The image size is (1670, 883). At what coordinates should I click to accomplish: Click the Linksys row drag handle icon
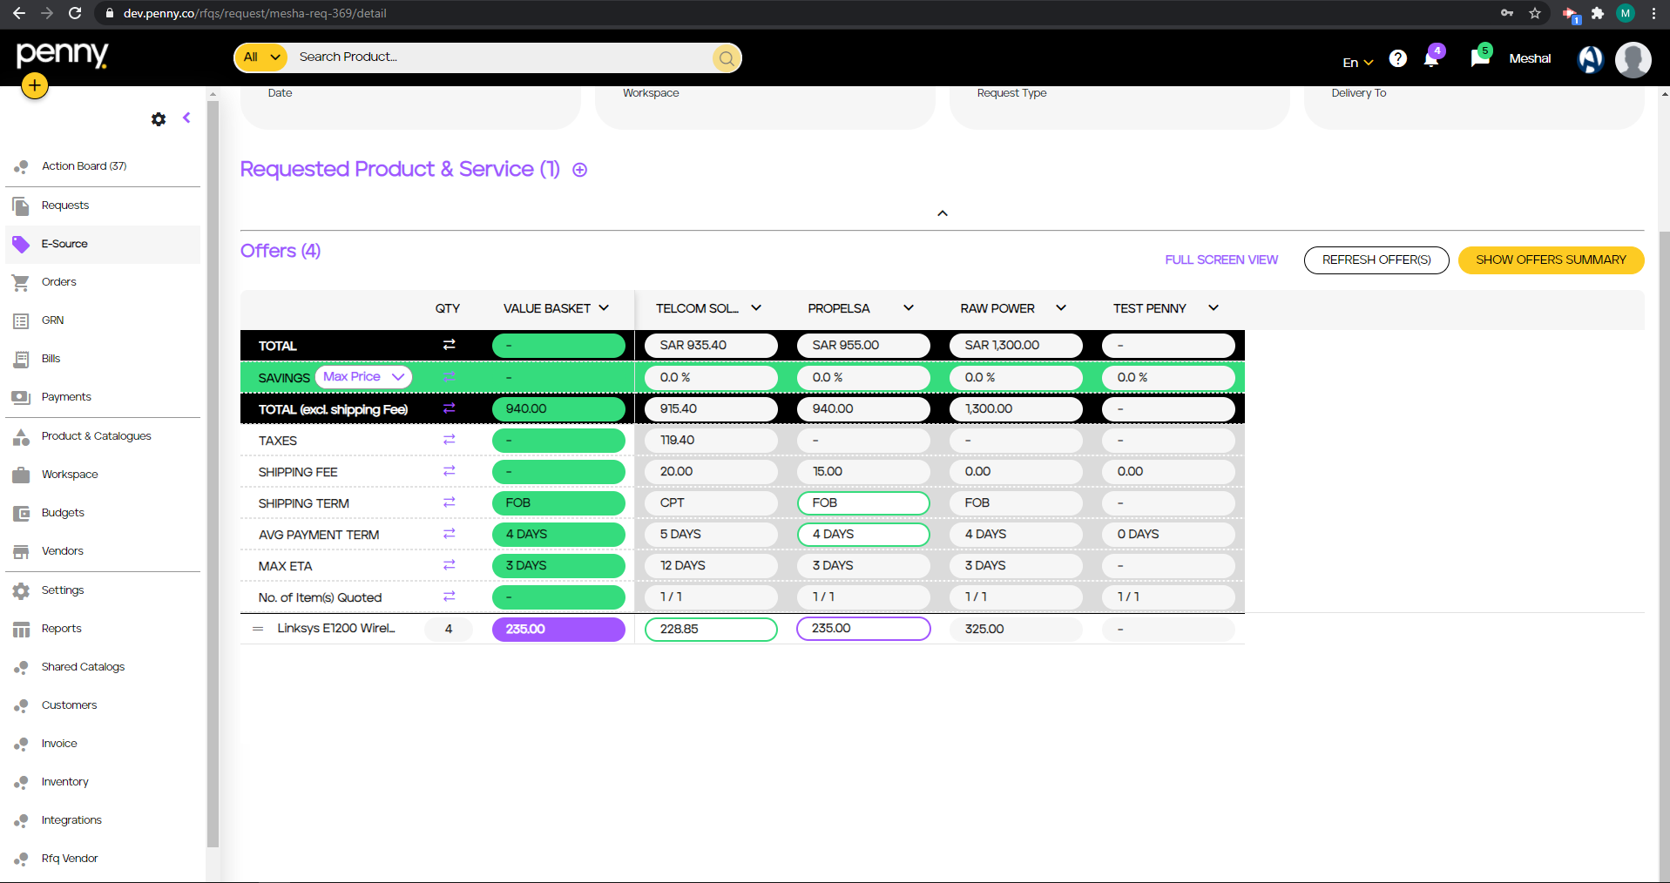tap(258, 629)
